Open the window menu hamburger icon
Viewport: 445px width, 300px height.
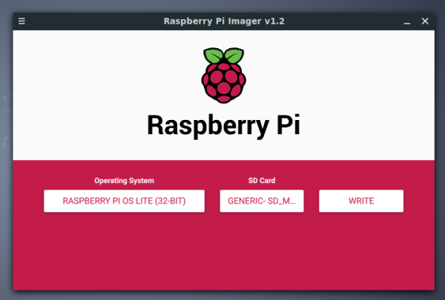(x=22, y=21)
